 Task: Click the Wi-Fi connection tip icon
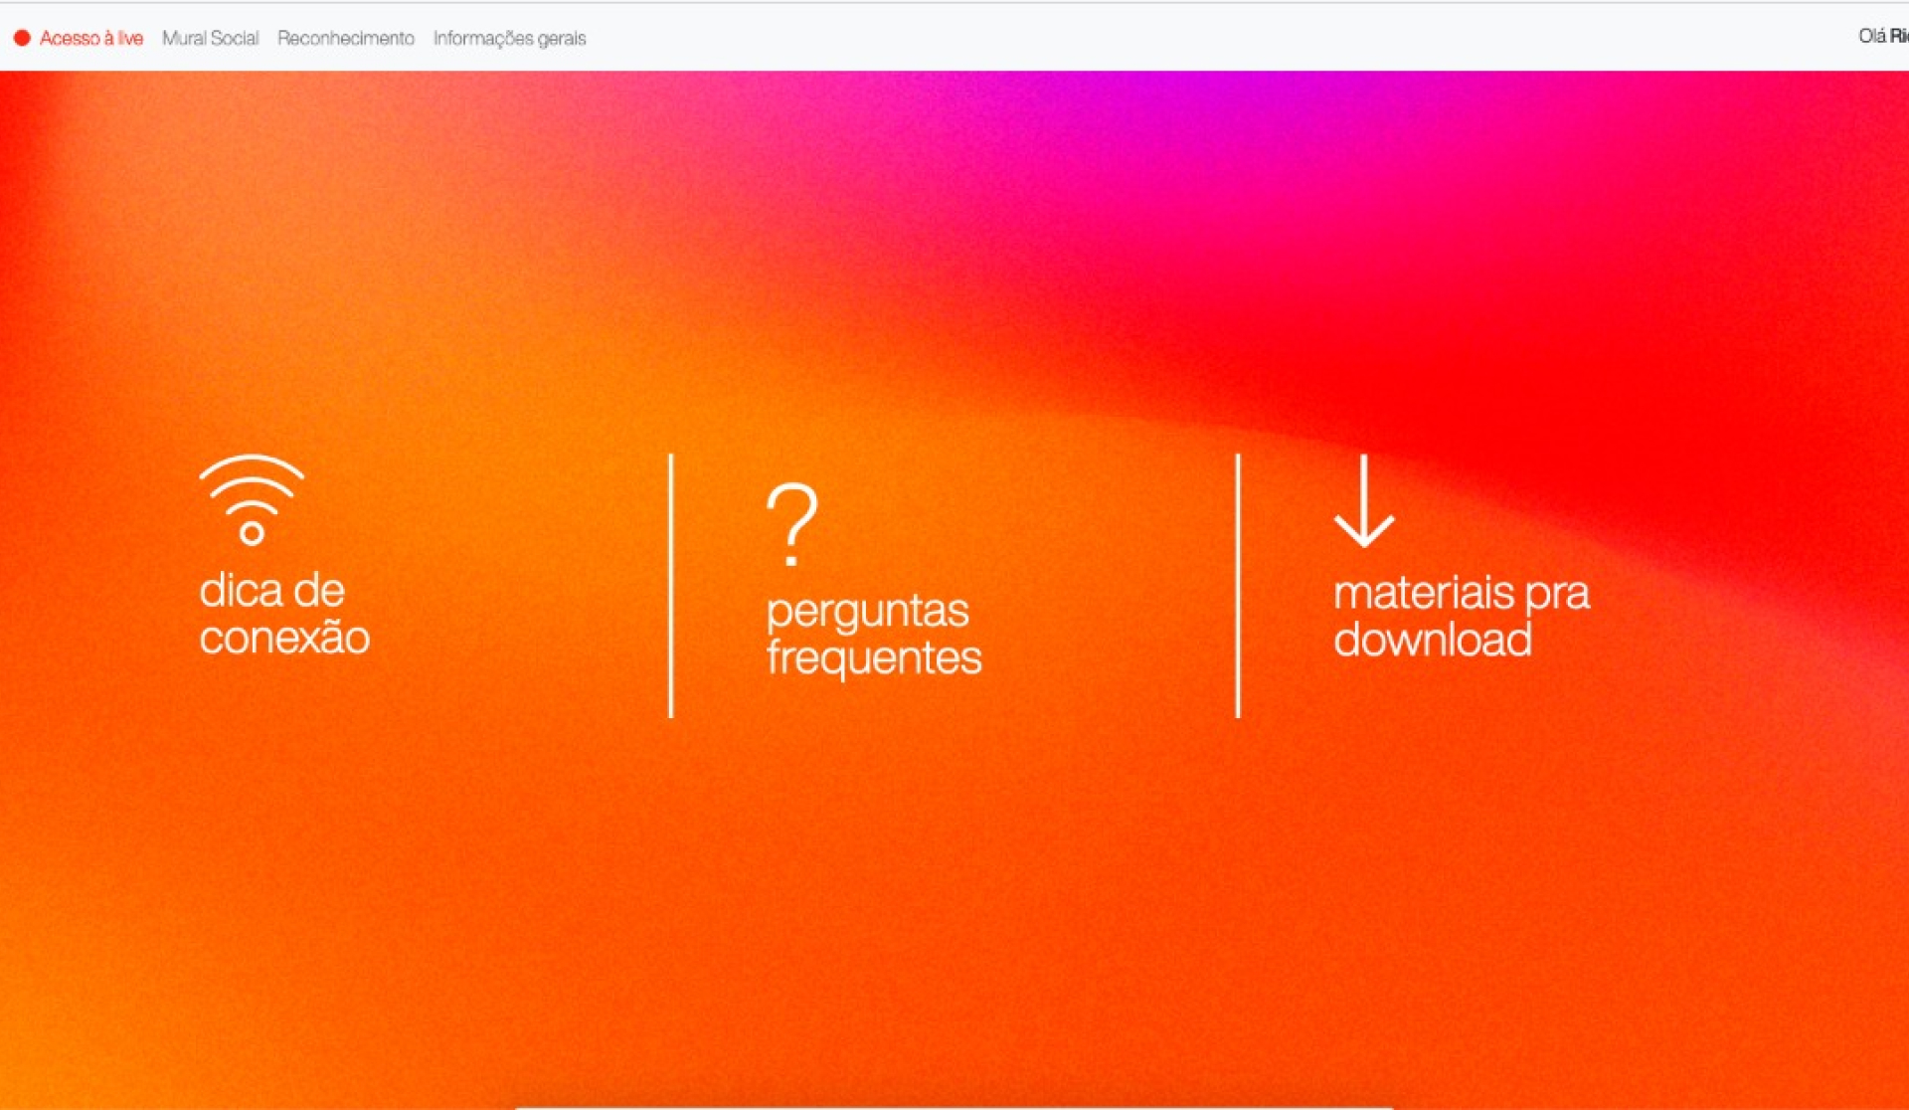point(252,500)
